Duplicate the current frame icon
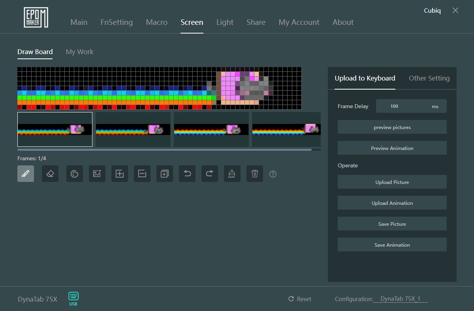474x311 pixels. tap(165, 174)
